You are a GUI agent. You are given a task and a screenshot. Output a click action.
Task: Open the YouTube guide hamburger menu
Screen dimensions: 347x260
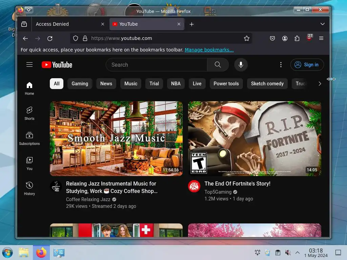tap(29, 65)
